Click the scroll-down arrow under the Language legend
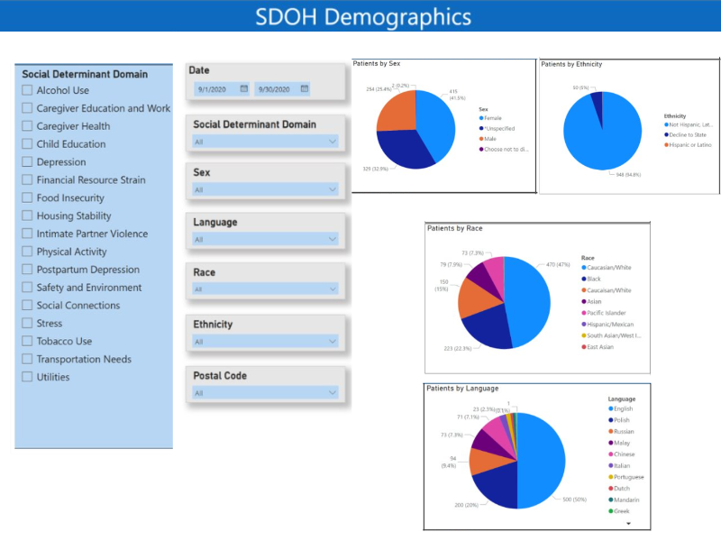The height and width of the screenshot is (541, 721). coord(619,523)
